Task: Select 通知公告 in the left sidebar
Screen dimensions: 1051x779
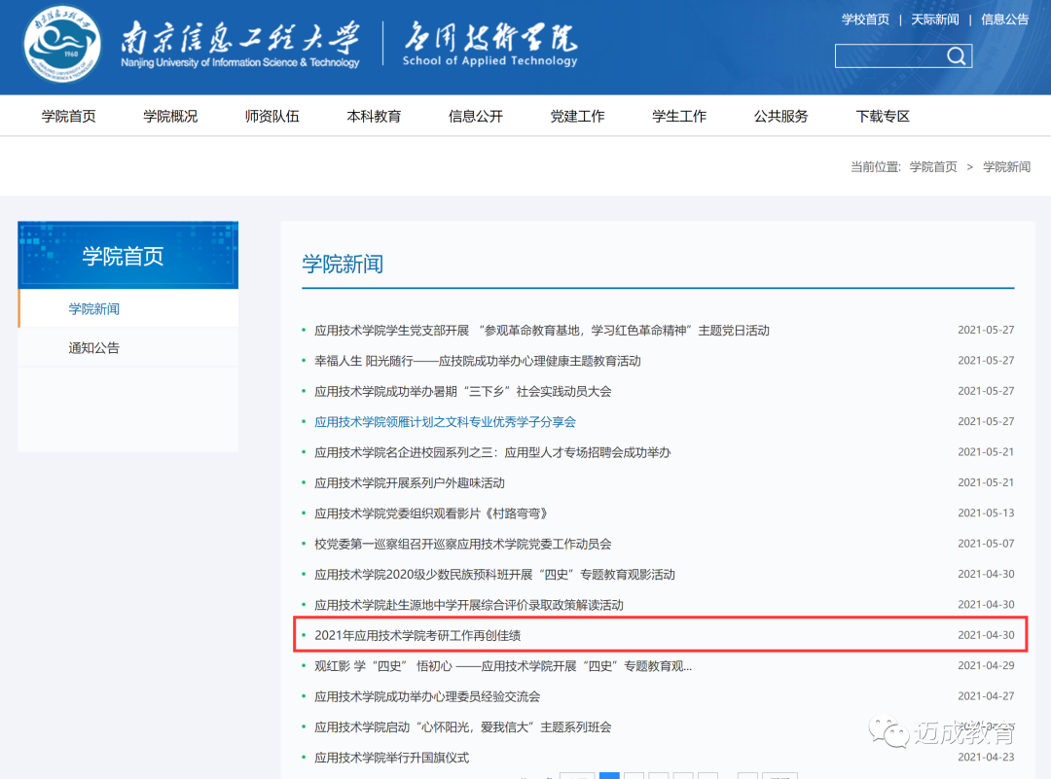Action: pos(93,347)
